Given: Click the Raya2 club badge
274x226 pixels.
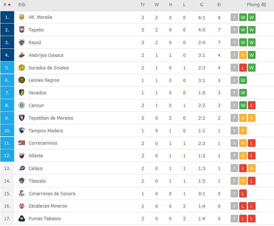Looking at the screenshot, I should point(22,42).
